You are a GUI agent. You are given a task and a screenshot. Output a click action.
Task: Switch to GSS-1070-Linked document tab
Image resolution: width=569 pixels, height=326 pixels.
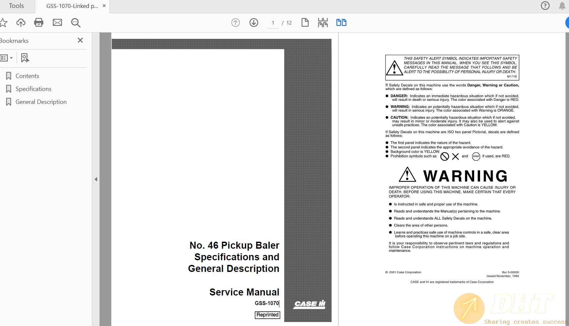(x=72, y=6)
